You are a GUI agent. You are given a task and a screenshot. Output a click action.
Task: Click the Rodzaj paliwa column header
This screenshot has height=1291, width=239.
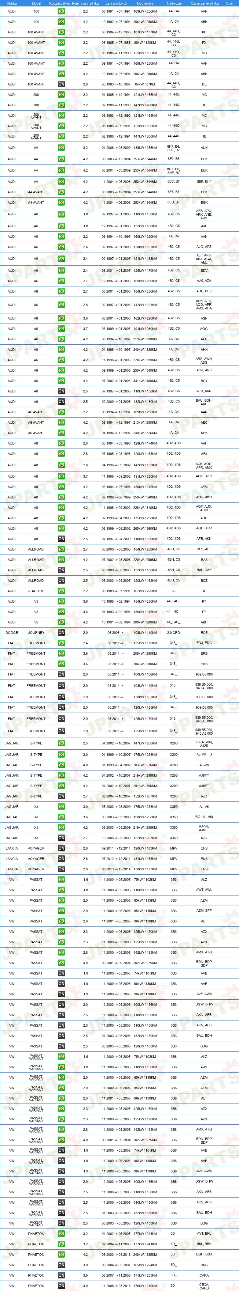60,3
